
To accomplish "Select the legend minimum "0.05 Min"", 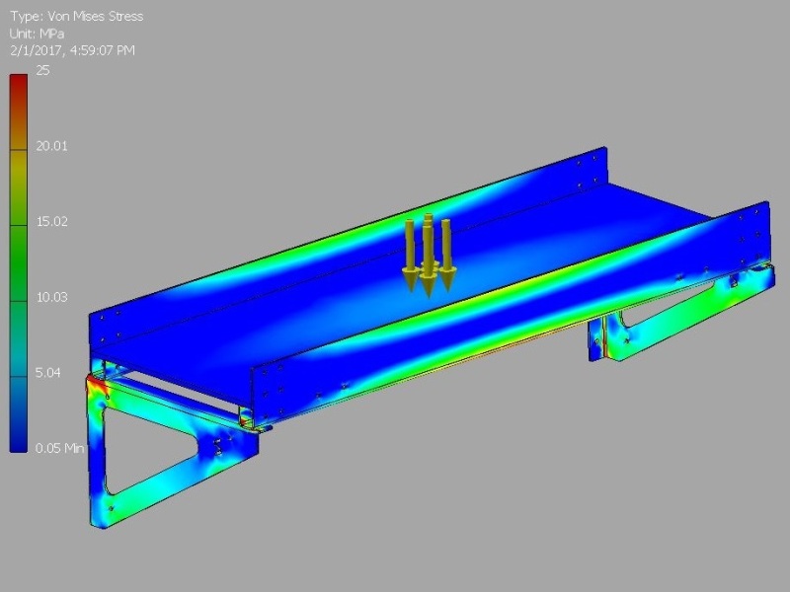I will coord(59,448).
